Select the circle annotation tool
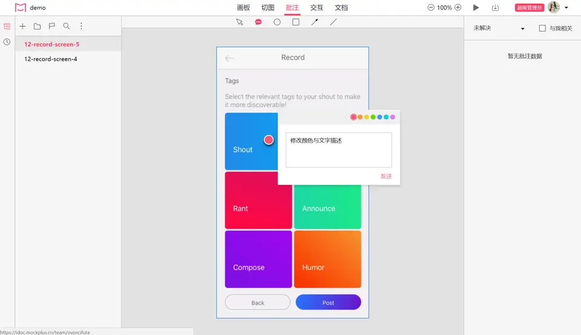The width and height of the screenshot is (581, 335). pyautogui.click(x=277, y=22)
